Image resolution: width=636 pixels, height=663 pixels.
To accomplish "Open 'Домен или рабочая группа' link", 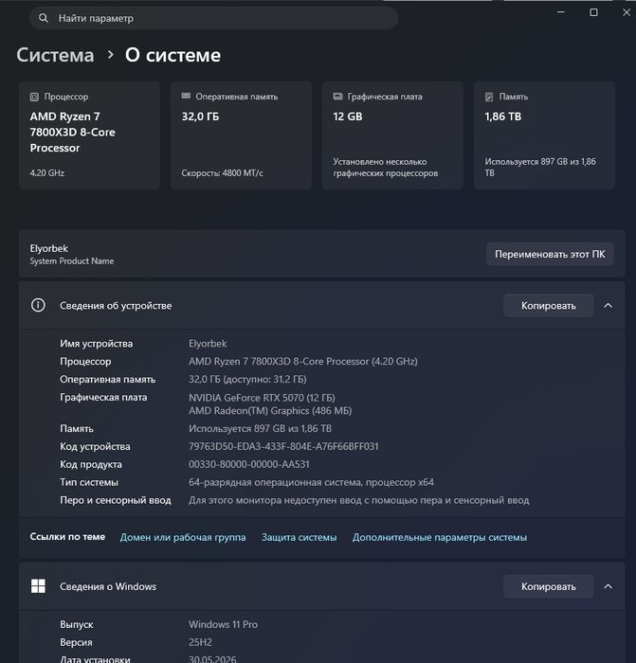I will 183,537.
